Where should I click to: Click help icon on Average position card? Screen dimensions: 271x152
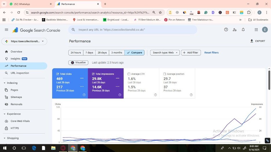(191, 95)
